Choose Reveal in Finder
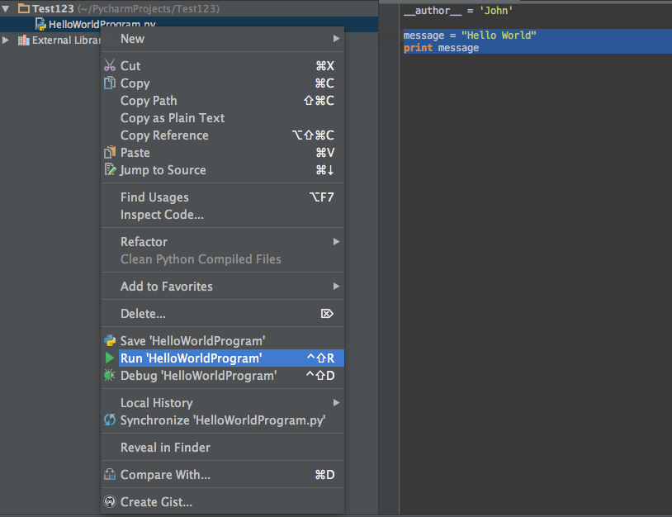This screenshot has height=517, width=672. tap(165, 448)
